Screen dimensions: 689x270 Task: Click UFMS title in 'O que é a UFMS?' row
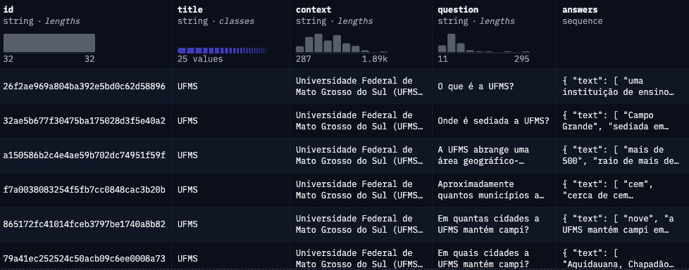187,86
